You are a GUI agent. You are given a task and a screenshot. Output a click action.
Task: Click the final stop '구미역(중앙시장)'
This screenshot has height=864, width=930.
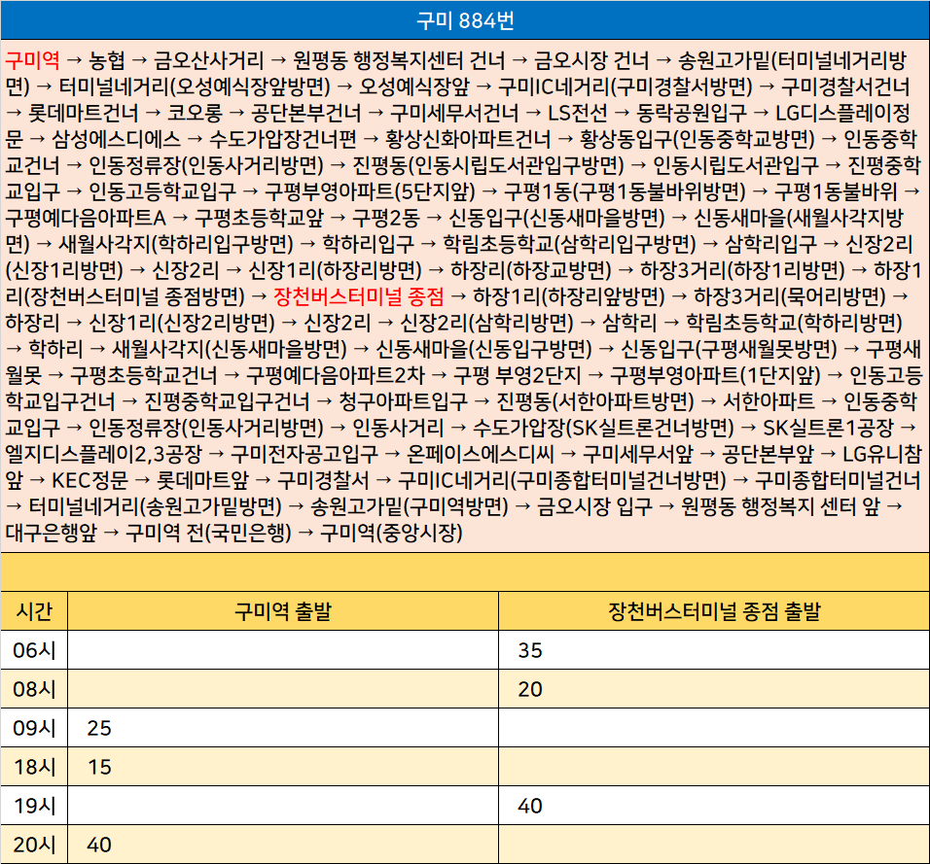pos(391,533)
